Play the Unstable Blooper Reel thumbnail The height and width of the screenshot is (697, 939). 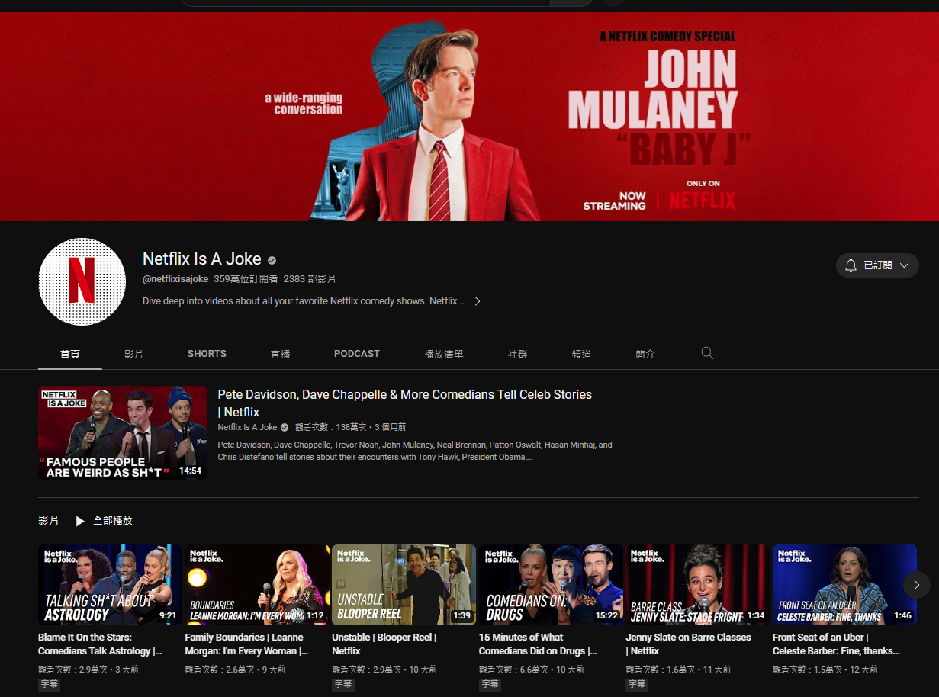pyautogui.click(x=404, y=585)
